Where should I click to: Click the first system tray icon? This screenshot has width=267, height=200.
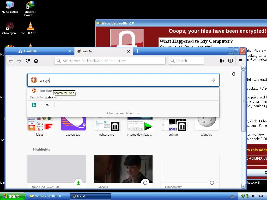point(243,196)
